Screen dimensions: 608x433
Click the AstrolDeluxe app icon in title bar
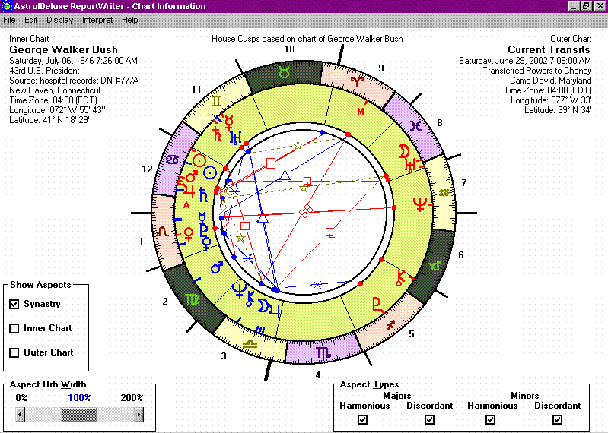pyautogui.click(x=6, y=6)
